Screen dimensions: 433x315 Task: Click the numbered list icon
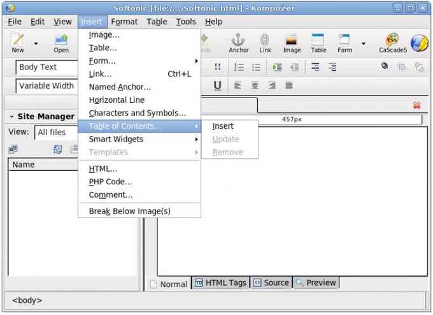(239, 67)
